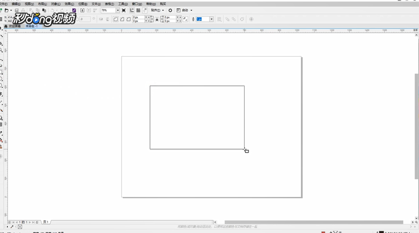Open the Options gear icon
Viewport: 419px width, 233px height.
click(170, 10)
